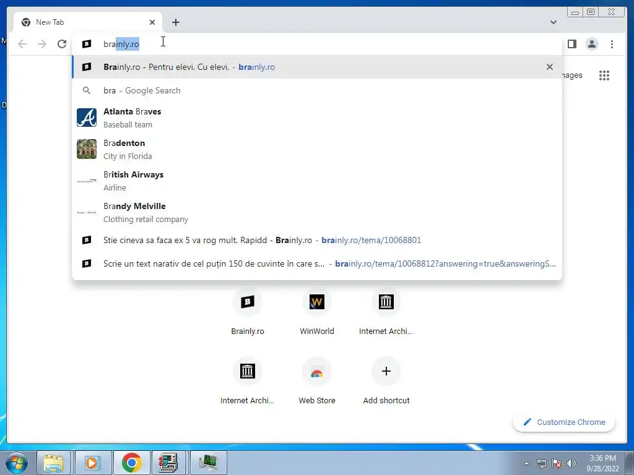
Task: Select the New Tab tab
Action: point(88,22)
